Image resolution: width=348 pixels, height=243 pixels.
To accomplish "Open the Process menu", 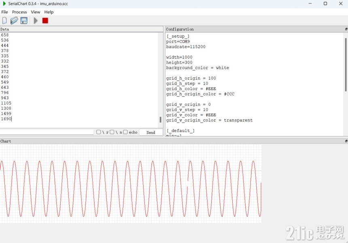I will point(19,12).
